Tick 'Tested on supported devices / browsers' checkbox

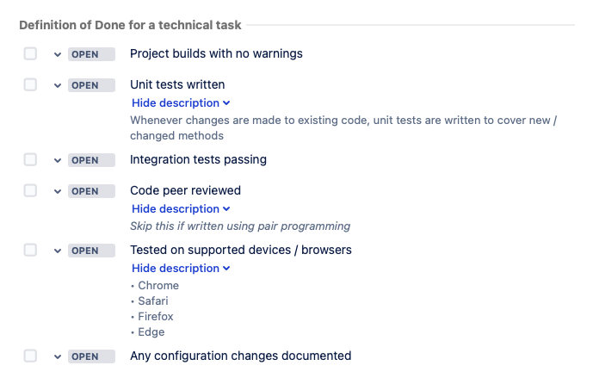pyautogui.click(x=30, y=250)
